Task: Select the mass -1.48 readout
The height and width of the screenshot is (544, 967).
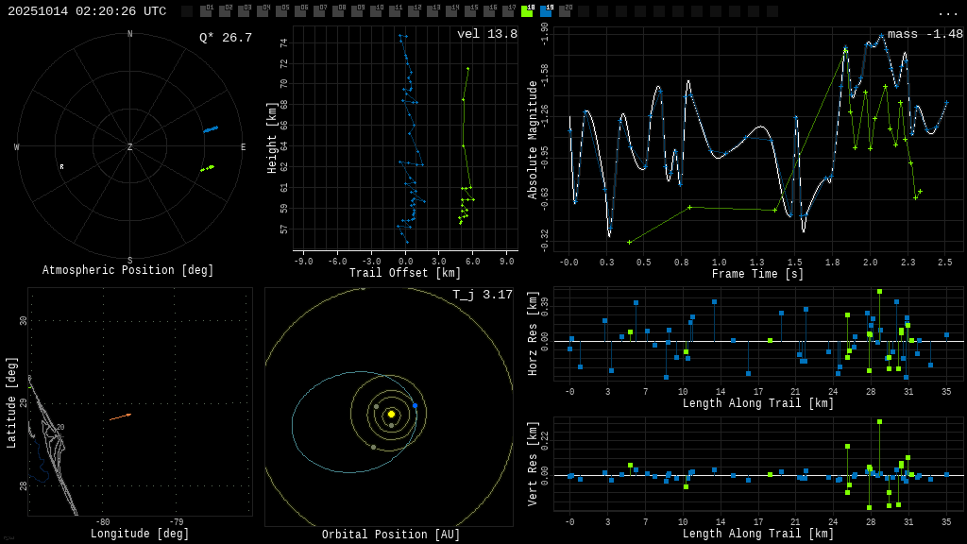Action: pyautogui.click(x=925, y=34)
